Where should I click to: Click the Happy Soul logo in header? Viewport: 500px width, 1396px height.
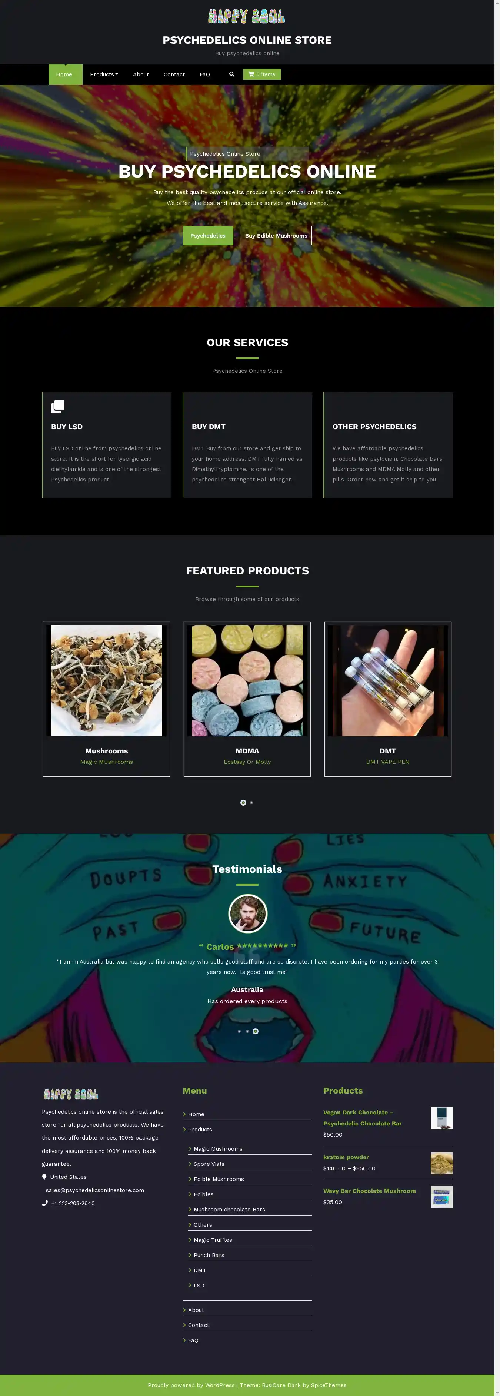(246, 16)
